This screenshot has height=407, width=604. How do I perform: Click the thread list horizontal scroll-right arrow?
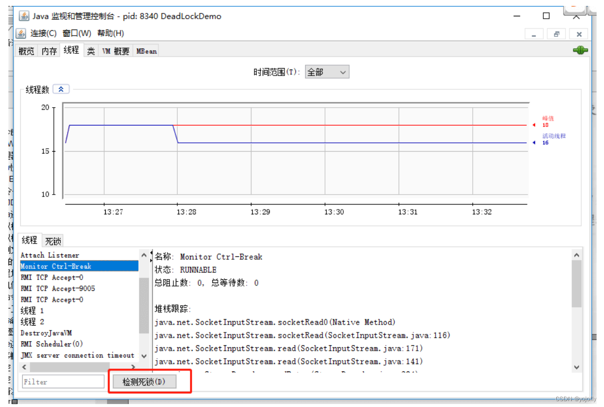tap(133, 367)
